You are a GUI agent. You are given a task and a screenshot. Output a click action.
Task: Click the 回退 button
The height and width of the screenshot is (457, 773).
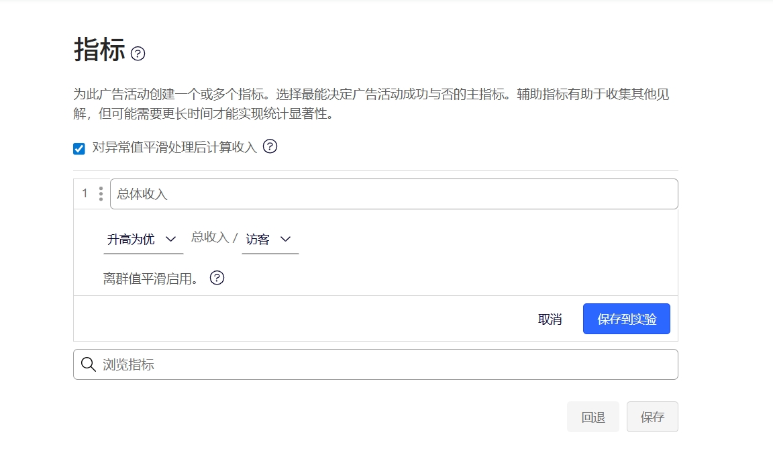(x=592, y=417)
